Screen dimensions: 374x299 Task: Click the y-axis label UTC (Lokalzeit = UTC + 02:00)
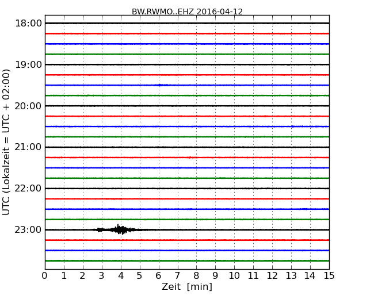click(x=6, y=142)
